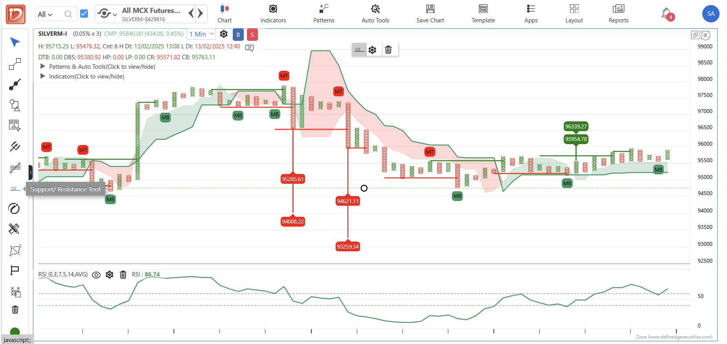This screenshot has width=727, height=344.
Task: Click the blue B buy button
Action: coord(238,35)
